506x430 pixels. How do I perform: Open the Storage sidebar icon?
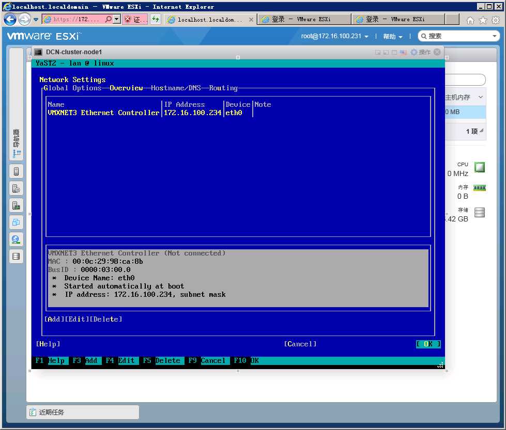coord(16,257)
